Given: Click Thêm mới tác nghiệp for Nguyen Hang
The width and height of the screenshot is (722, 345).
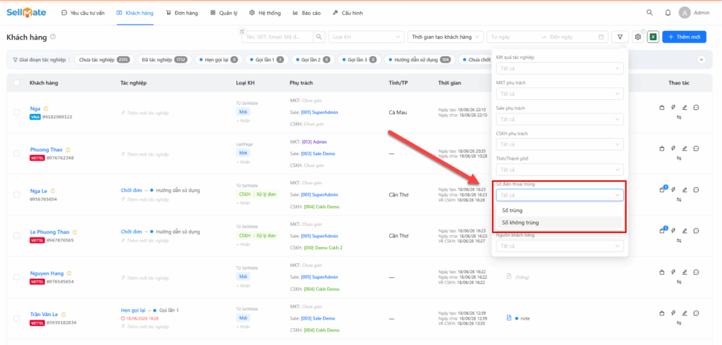Looking at the screenshot, I should click(x=145, y=277).
